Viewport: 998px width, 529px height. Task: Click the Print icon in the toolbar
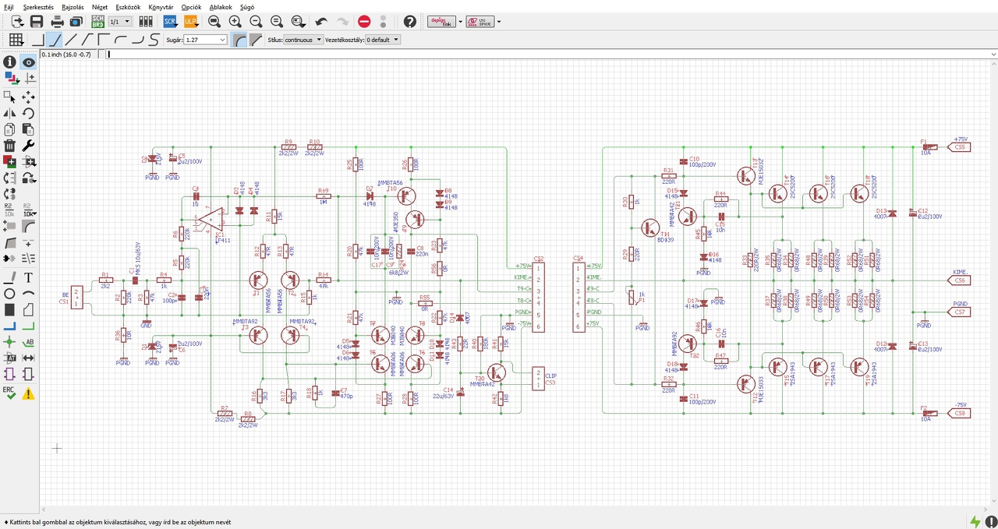(x=57, y=22)
